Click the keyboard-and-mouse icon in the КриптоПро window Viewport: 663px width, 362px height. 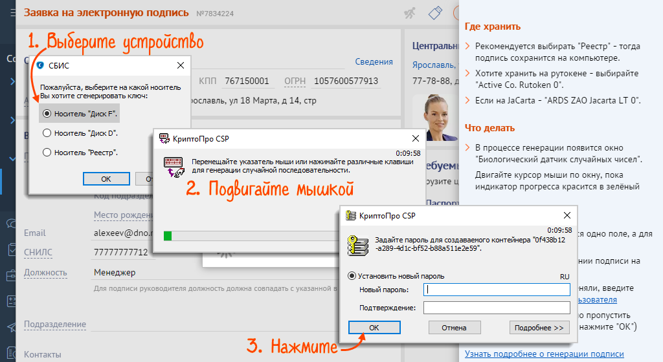[x=174, y=167]
